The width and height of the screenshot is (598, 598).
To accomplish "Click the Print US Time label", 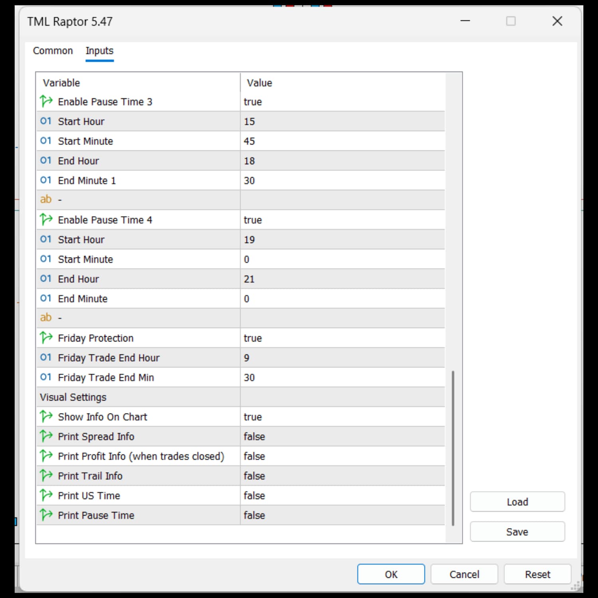I will tap(89, 496).
